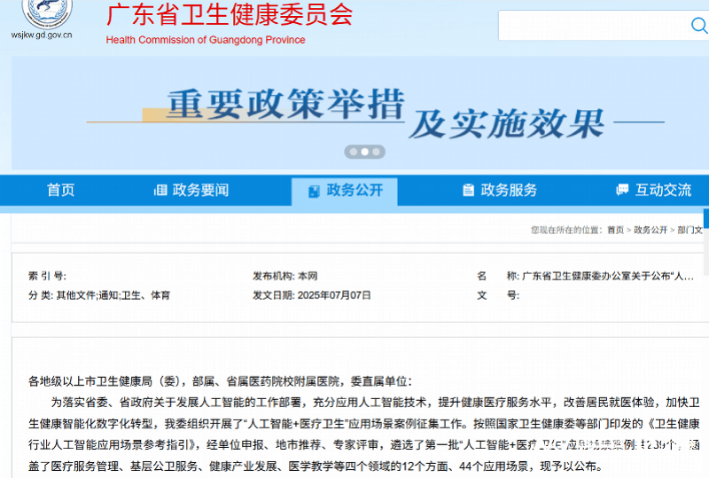Click the site search input box
The width and height of the screenshot is (709, 478).
pyautogui.click(x=603, y=26)
